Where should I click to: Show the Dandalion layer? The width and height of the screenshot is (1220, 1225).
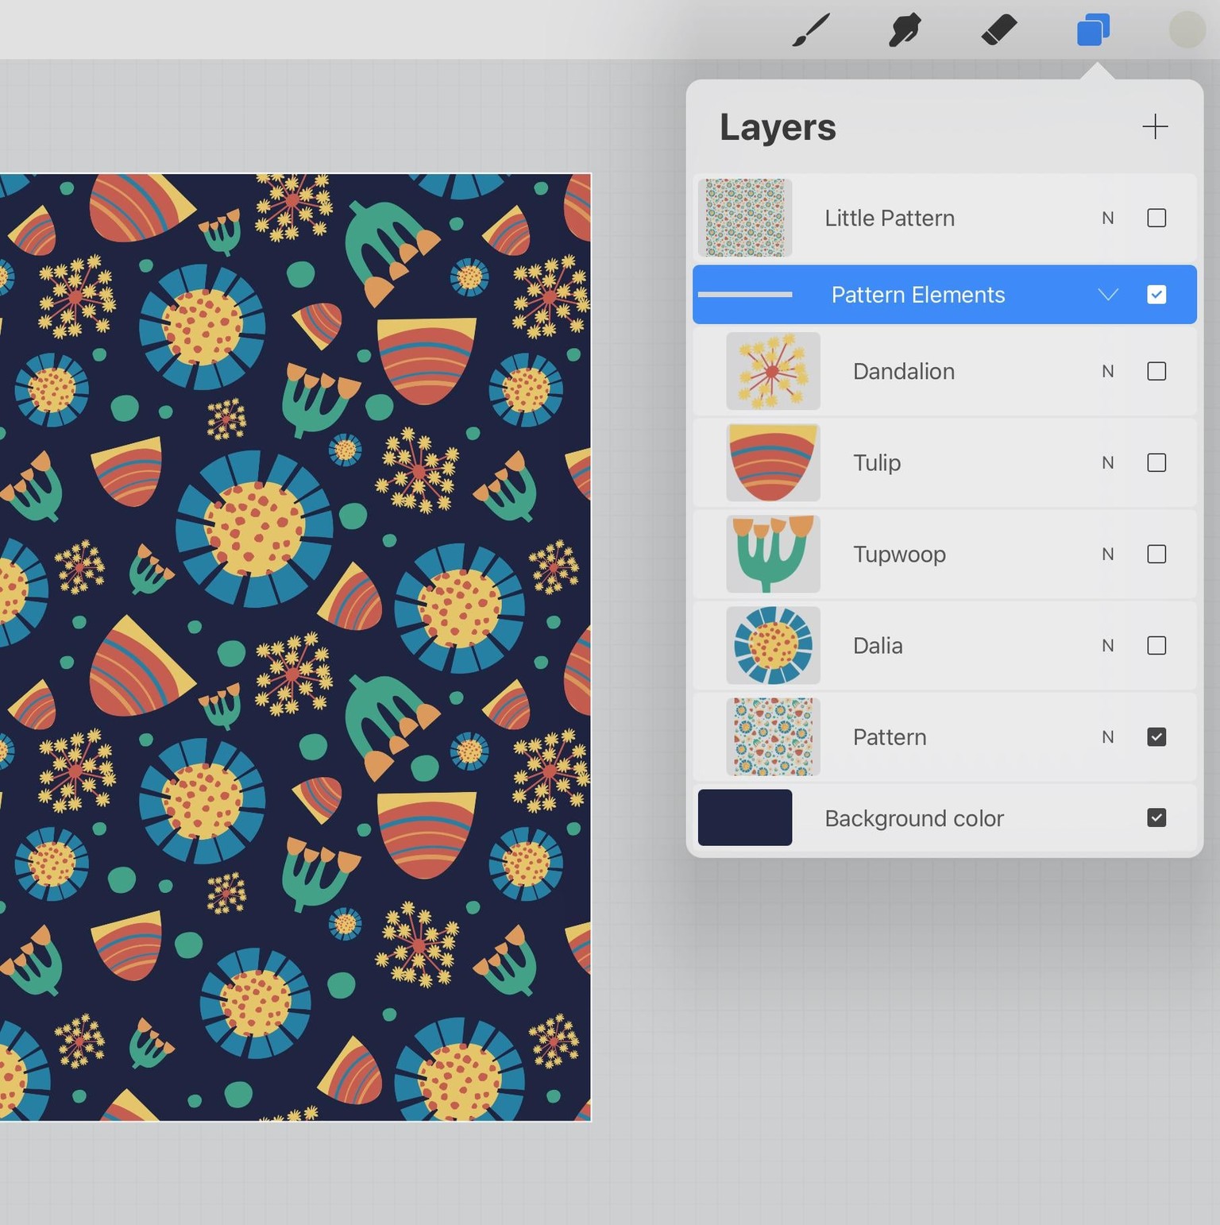coord(1156,371)
